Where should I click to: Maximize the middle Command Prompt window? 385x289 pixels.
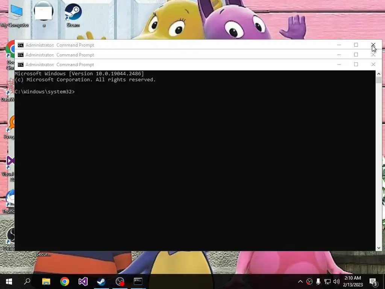point(356,55)
